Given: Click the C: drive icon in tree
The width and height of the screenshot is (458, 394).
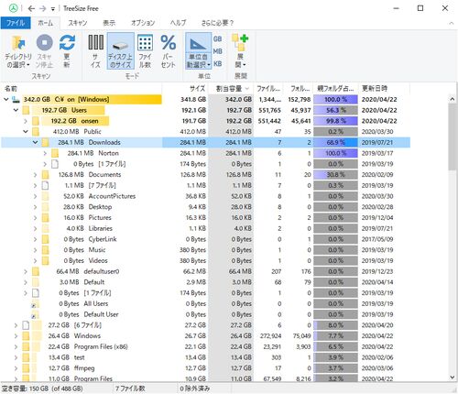Looking at the screenshot, I should pos(16,99).
